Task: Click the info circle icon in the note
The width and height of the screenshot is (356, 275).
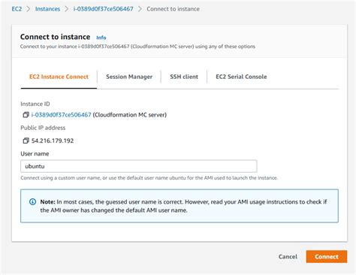Action: tap(32, 202)
